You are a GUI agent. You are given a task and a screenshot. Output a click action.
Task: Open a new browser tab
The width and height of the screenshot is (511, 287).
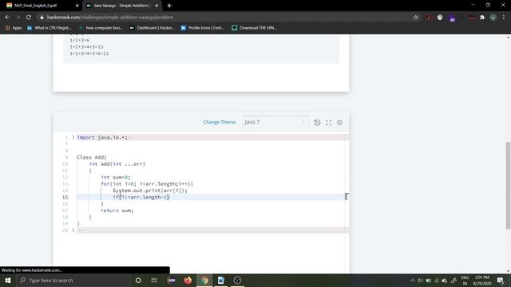pos(169,6)
